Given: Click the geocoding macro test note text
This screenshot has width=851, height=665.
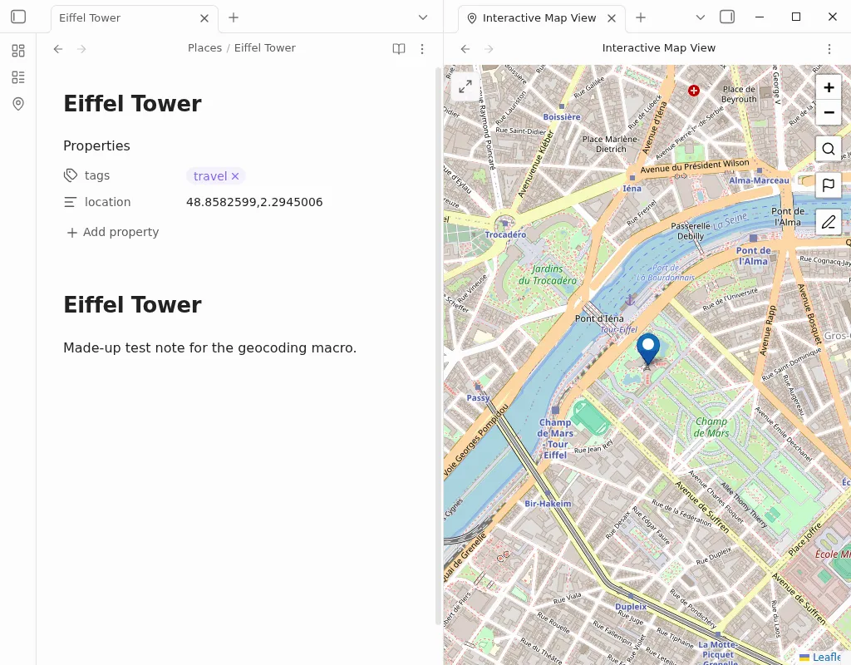Looking at the screenshot, I should (210, 347).
